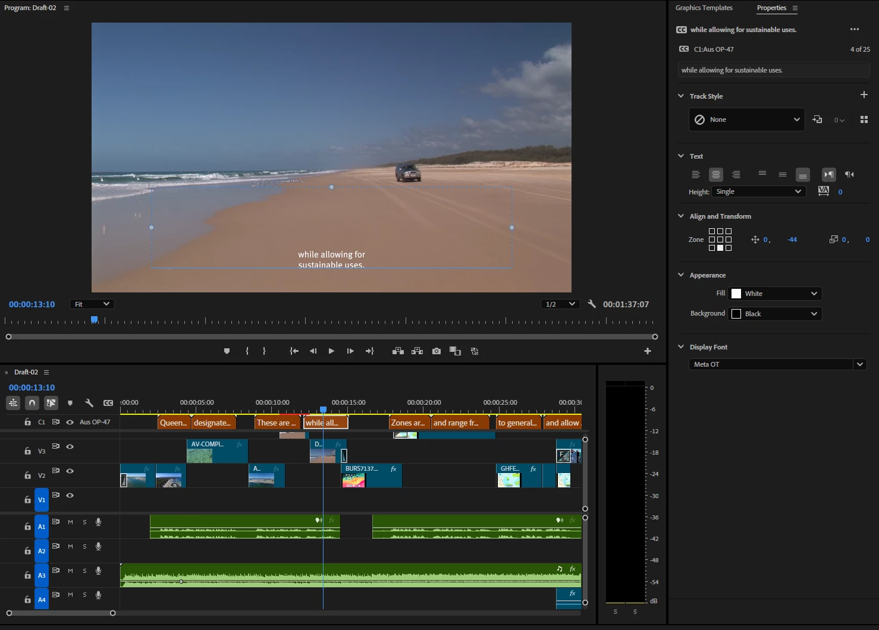Hide the V3 track with eye toggle
Viewport: 879px width, 630px height.
pyautogui.click(x=70, y=446)
